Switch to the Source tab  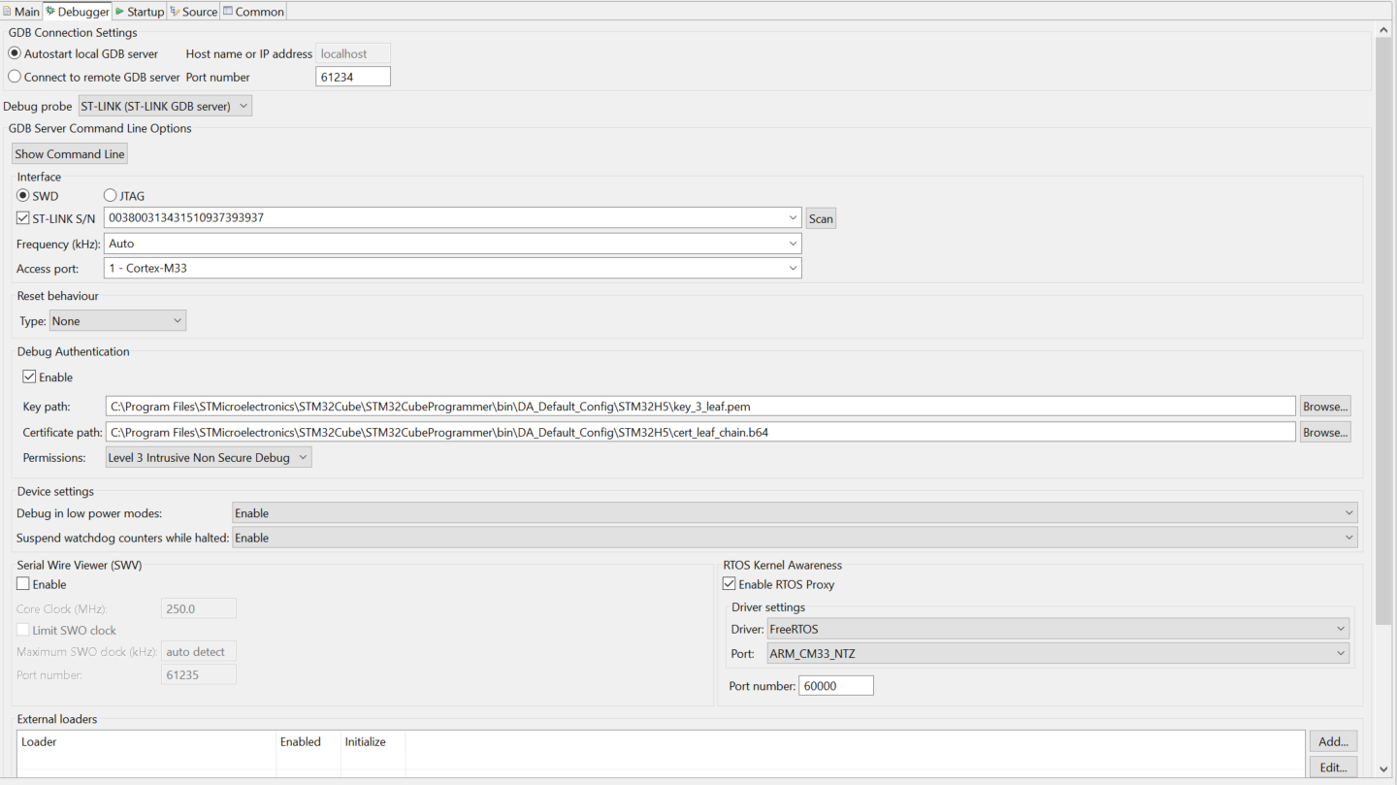[x=192, y=11]
